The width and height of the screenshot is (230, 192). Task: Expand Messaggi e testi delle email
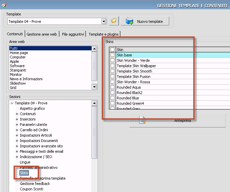click(x=17, y=151)
